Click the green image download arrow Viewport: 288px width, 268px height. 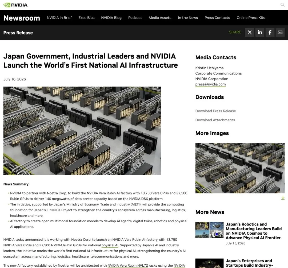click(283, 198)
